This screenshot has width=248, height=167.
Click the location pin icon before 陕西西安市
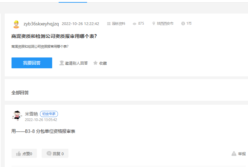(x=153, y=23)
